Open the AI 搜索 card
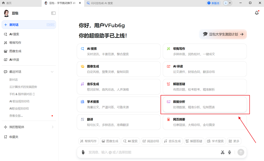This screenshot has height=161, width=264. click(119, 51)
